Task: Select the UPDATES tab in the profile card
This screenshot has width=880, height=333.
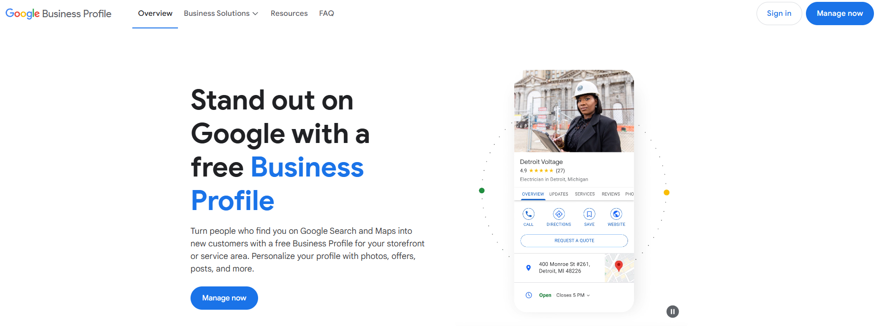Action: [559, 194]
